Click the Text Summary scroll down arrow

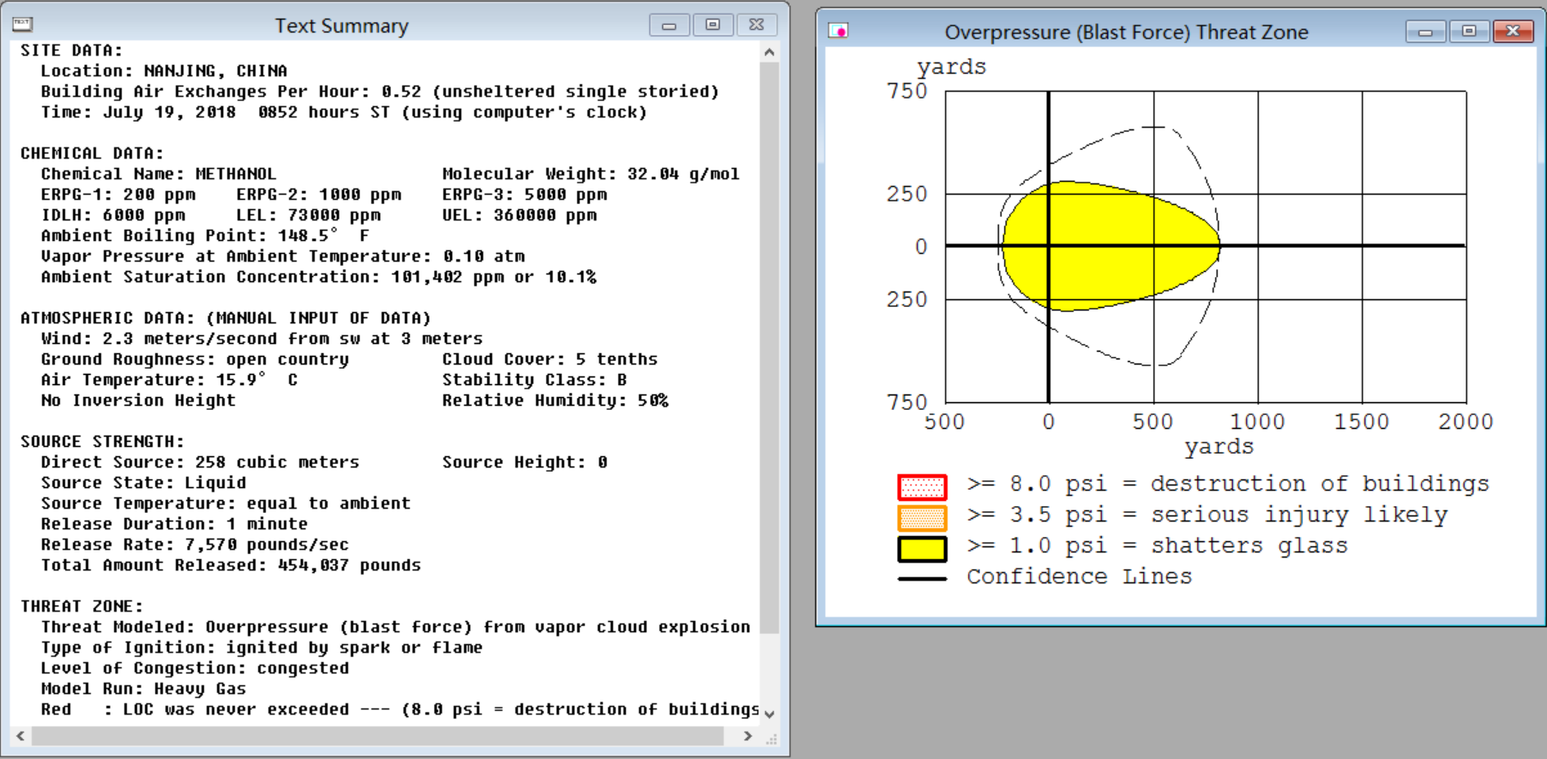(769, 714)
